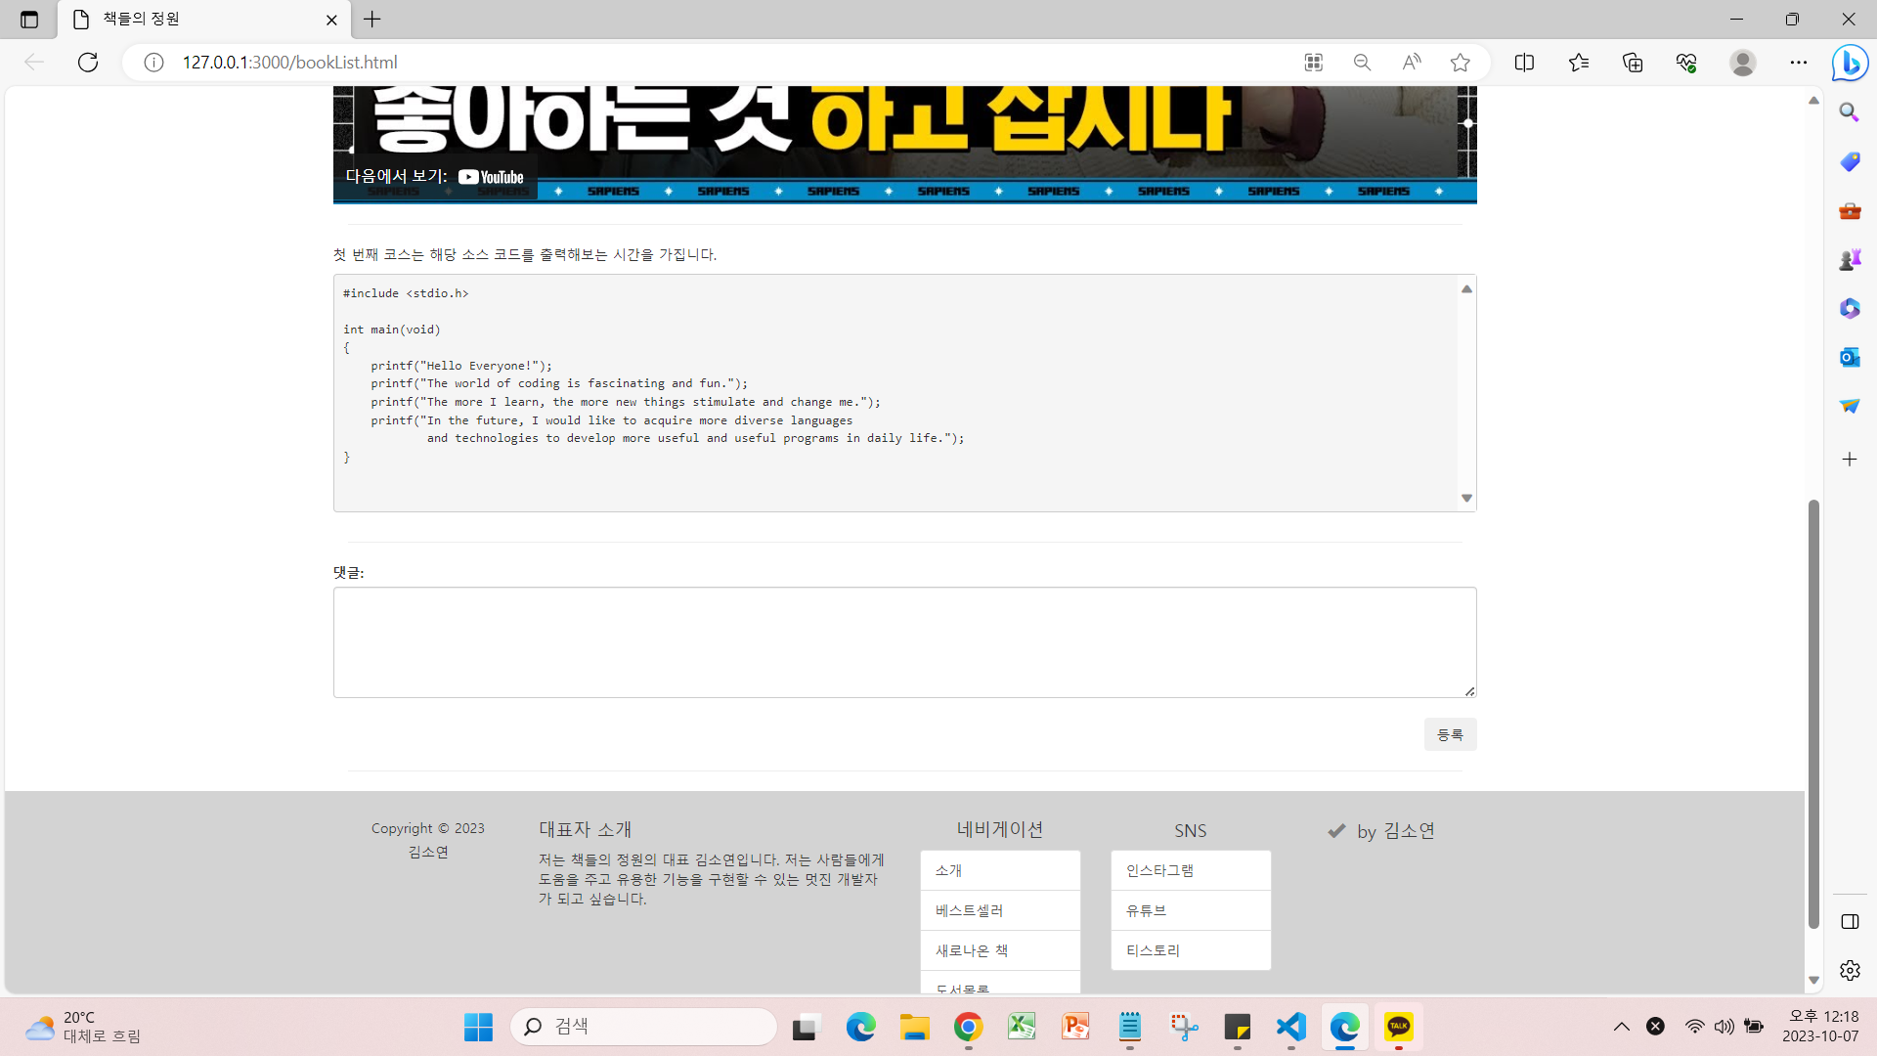Click the 댓글 comment text area
The height and width of the screenshot is (1056, 1877).
click(x=904, y=642)
